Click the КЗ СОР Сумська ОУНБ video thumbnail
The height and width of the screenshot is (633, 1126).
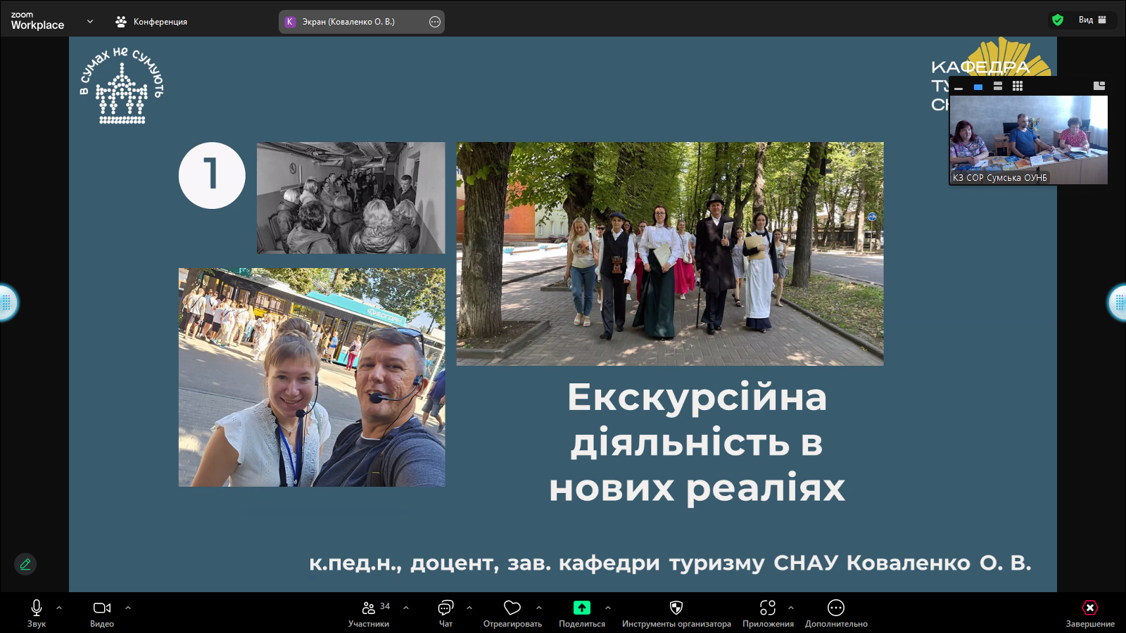coord(1028,139)
